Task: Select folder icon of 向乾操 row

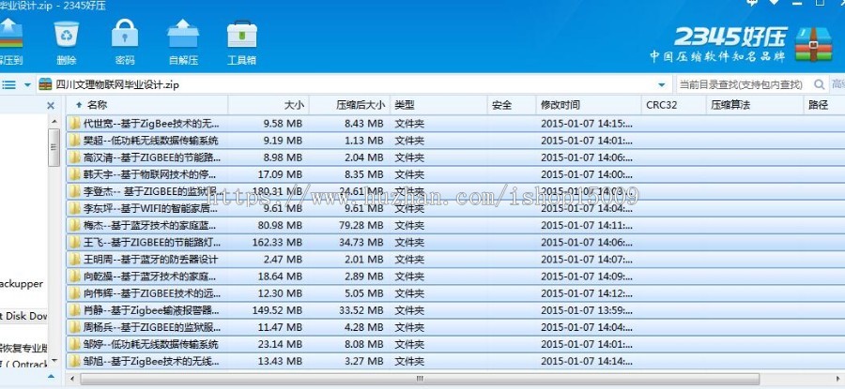Action: (75, 277)
